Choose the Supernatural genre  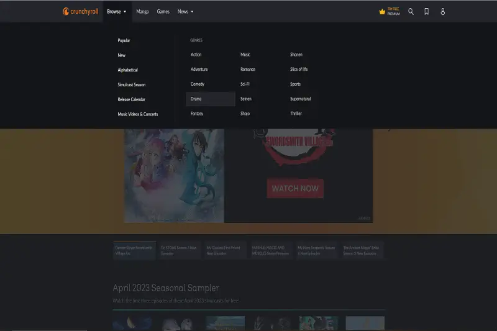300,99
